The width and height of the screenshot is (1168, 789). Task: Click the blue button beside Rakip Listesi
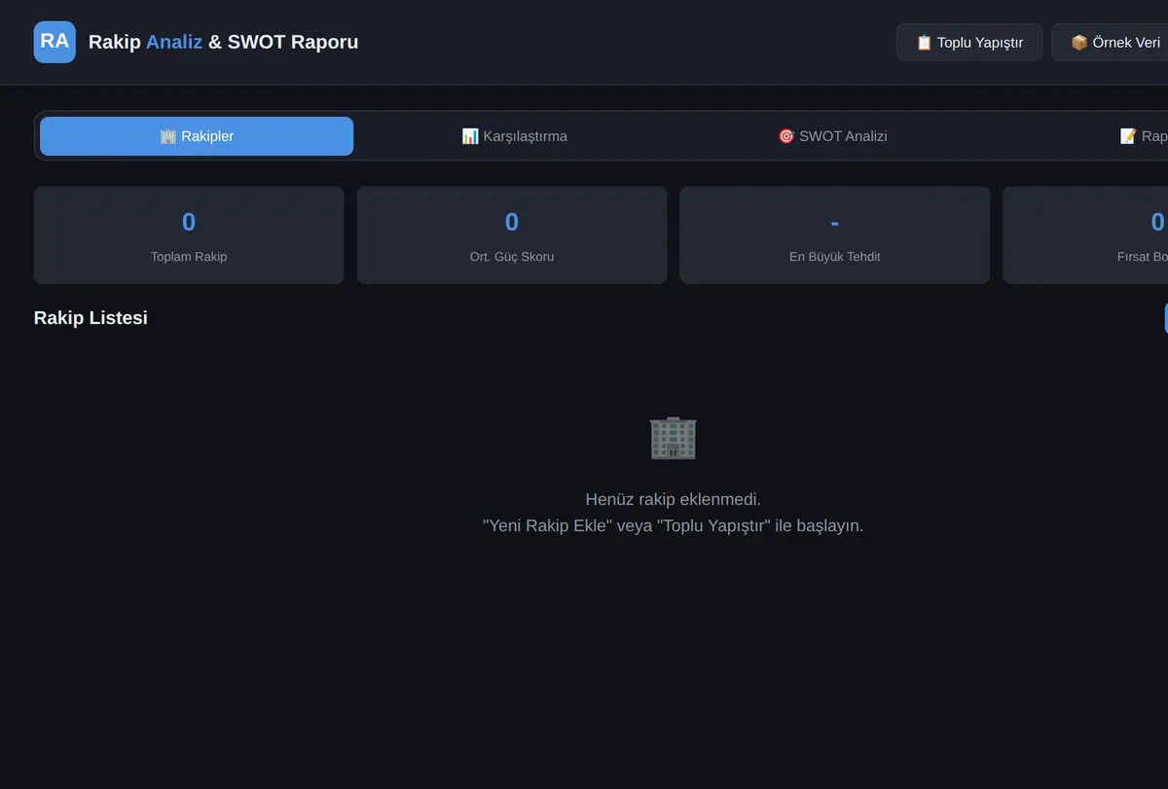(1166, 318)
